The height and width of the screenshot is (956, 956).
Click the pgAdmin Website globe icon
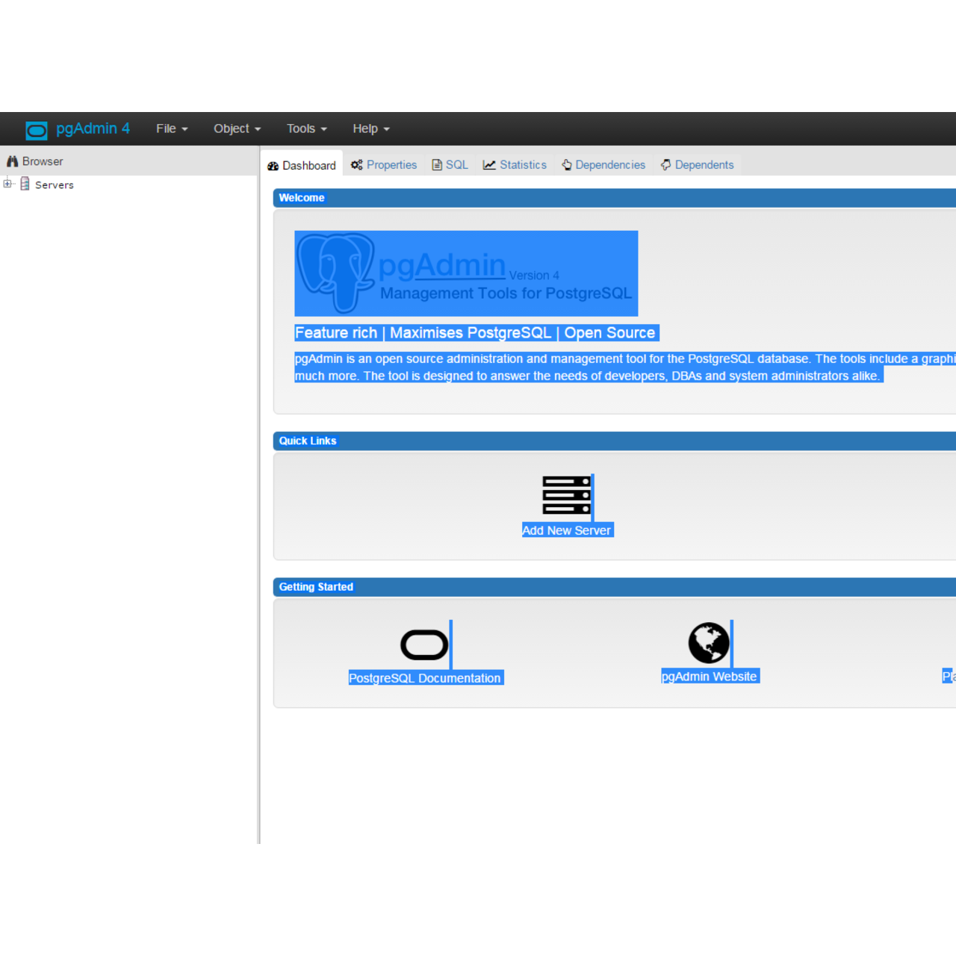click(709, 642)
